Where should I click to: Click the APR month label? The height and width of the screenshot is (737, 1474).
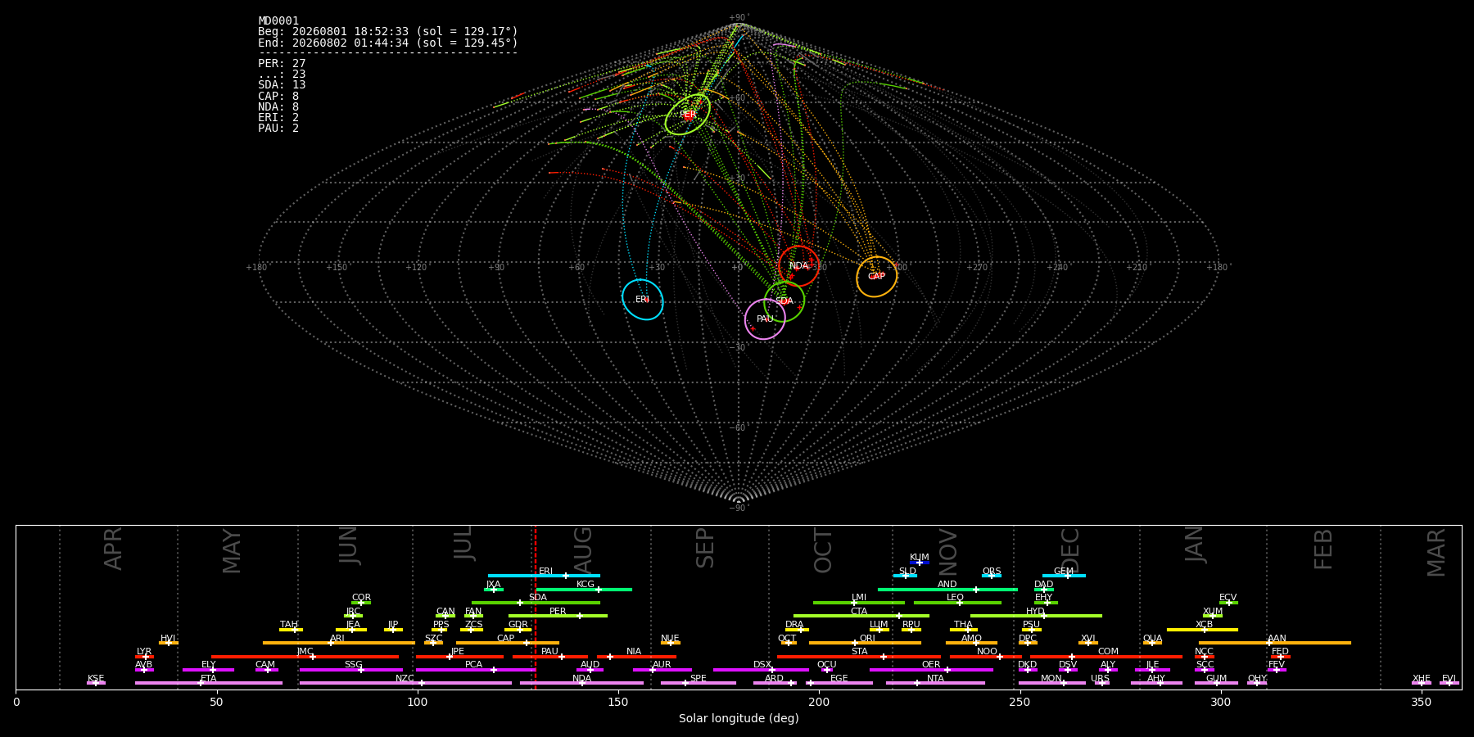pyautogui.click(x=113, y=549)
